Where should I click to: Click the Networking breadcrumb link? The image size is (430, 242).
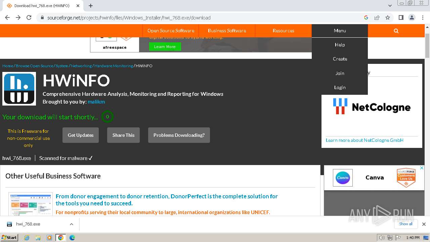point(81,66)
